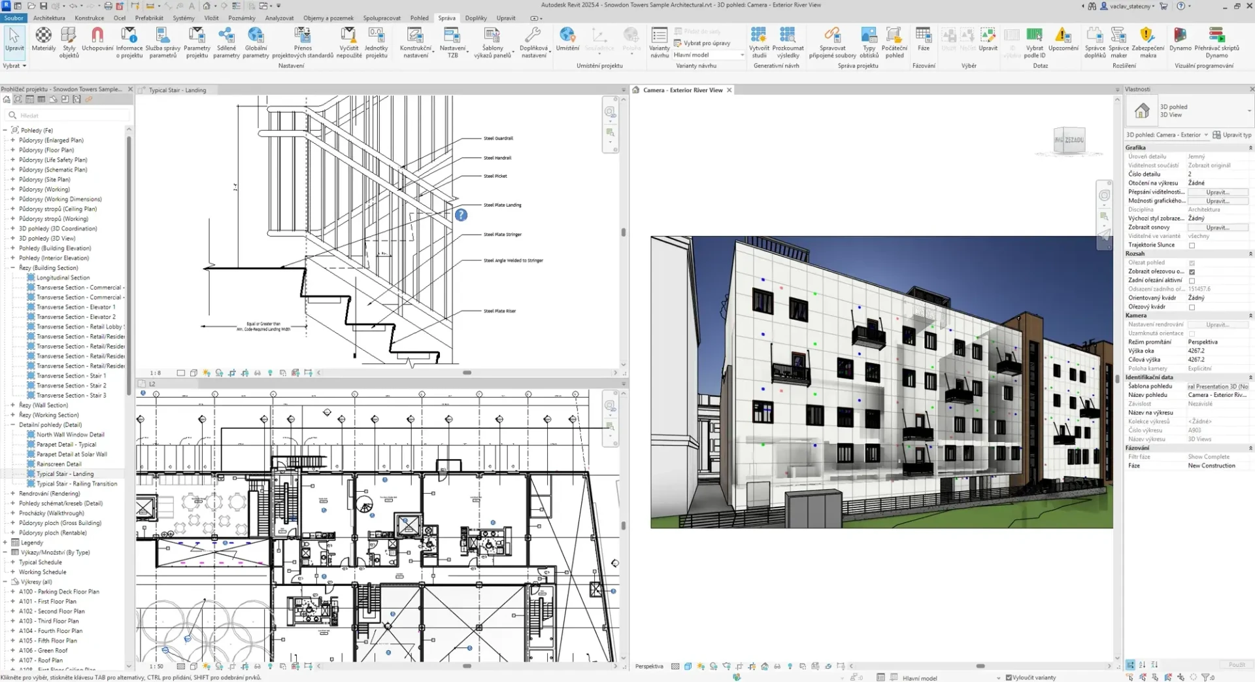Open Zabezpečení makra settings
The image size is (1255, 682).
pos(1148,43)
